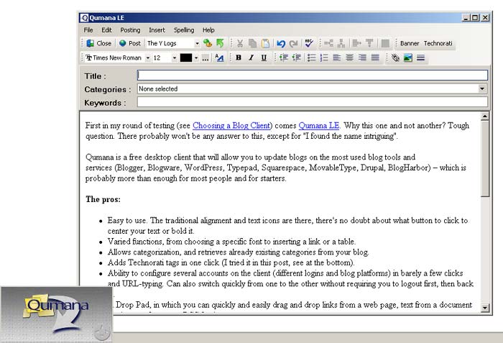Click the grayed insert row icon
The image size is (503, 343).
pos(369,43)
